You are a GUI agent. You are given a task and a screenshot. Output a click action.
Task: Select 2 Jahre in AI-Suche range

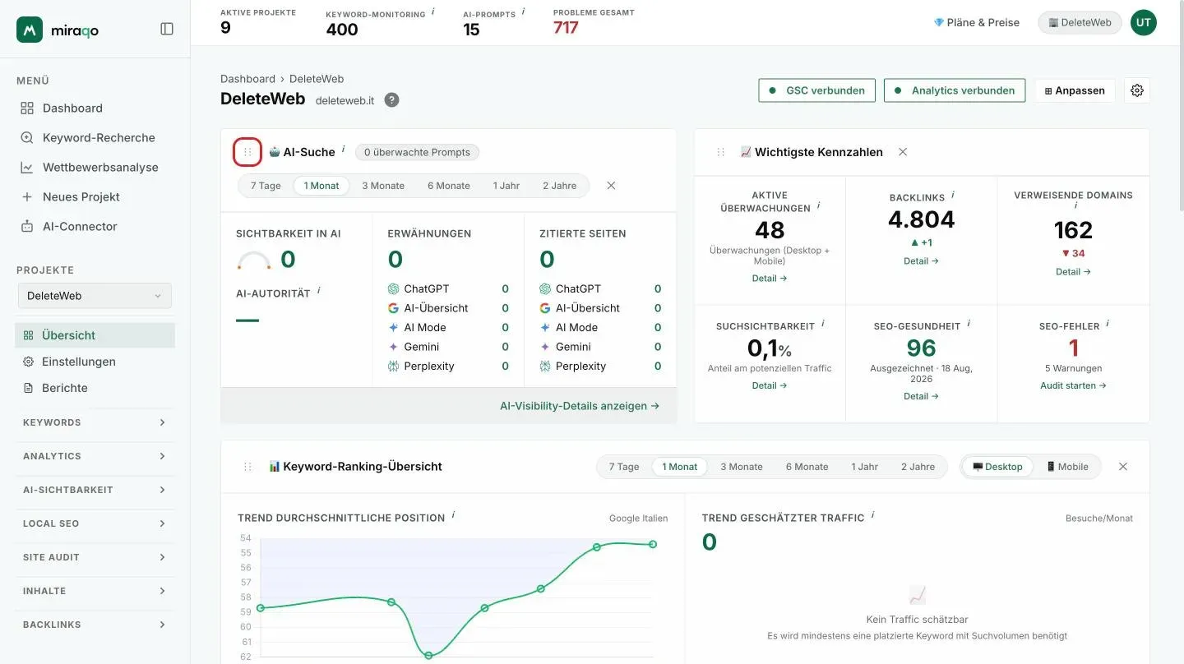coord(560,186)
